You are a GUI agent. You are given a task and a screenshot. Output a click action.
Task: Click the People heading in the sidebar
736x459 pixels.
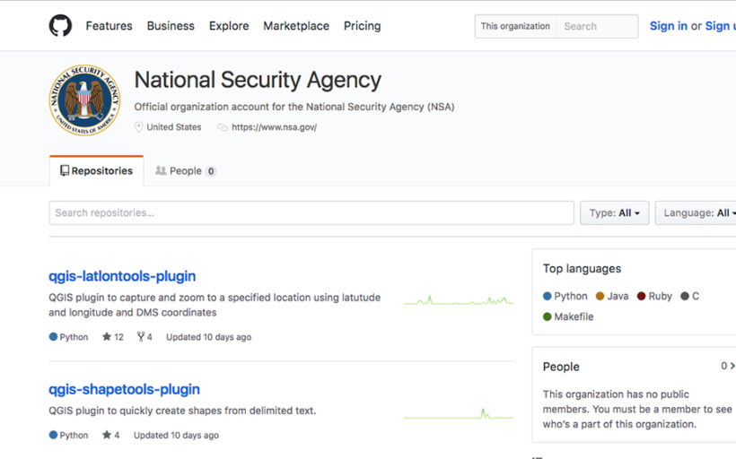561,367
